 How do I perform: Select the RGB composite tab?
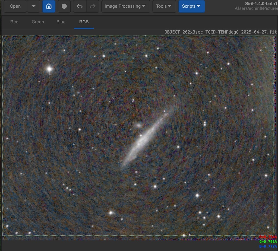[x=84, y=22]
